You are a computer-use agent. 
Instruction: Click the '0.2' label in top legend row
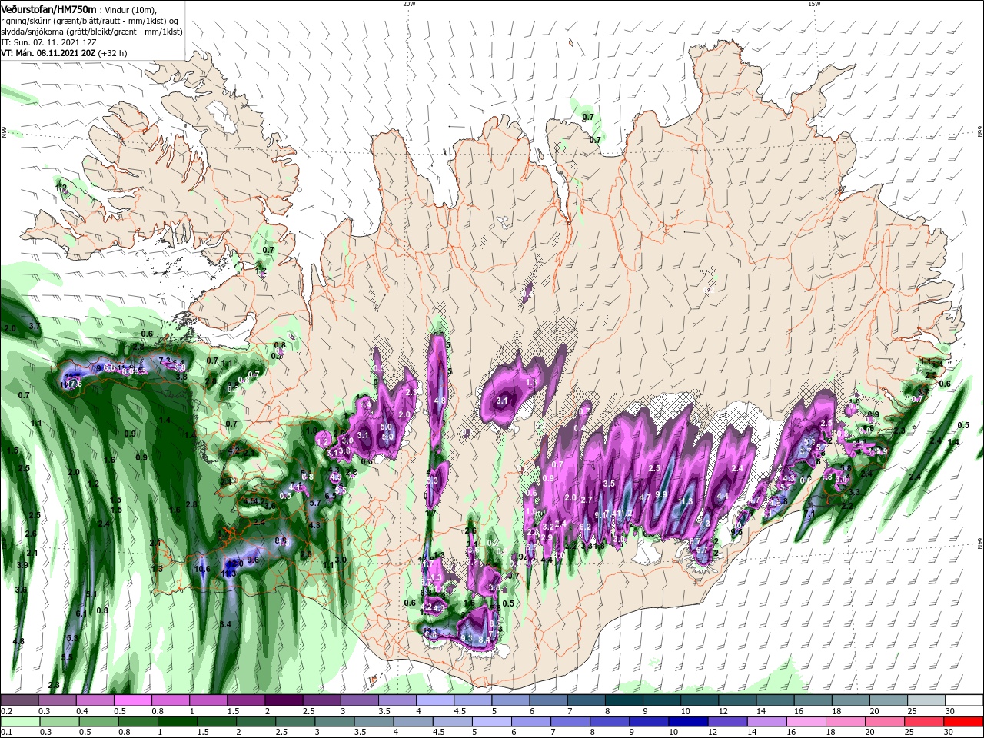pos(5,712)
